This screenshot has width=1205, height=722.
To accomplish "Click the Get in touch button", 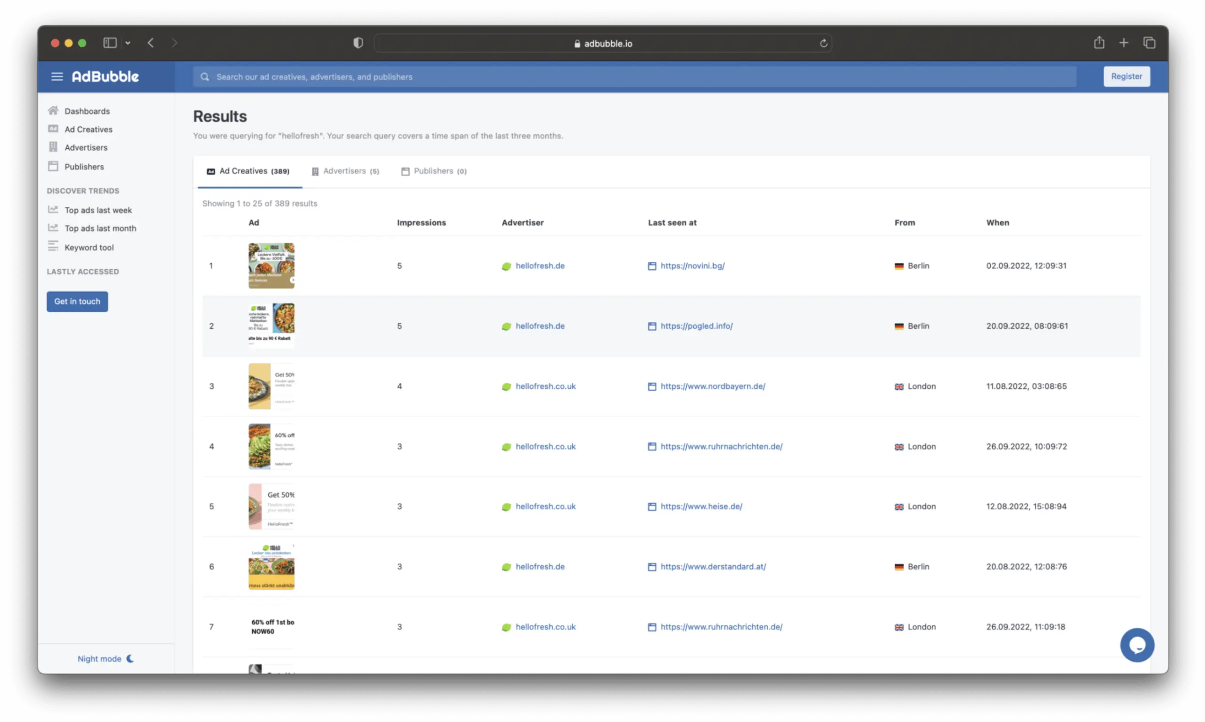I will (x=77, y=301).
